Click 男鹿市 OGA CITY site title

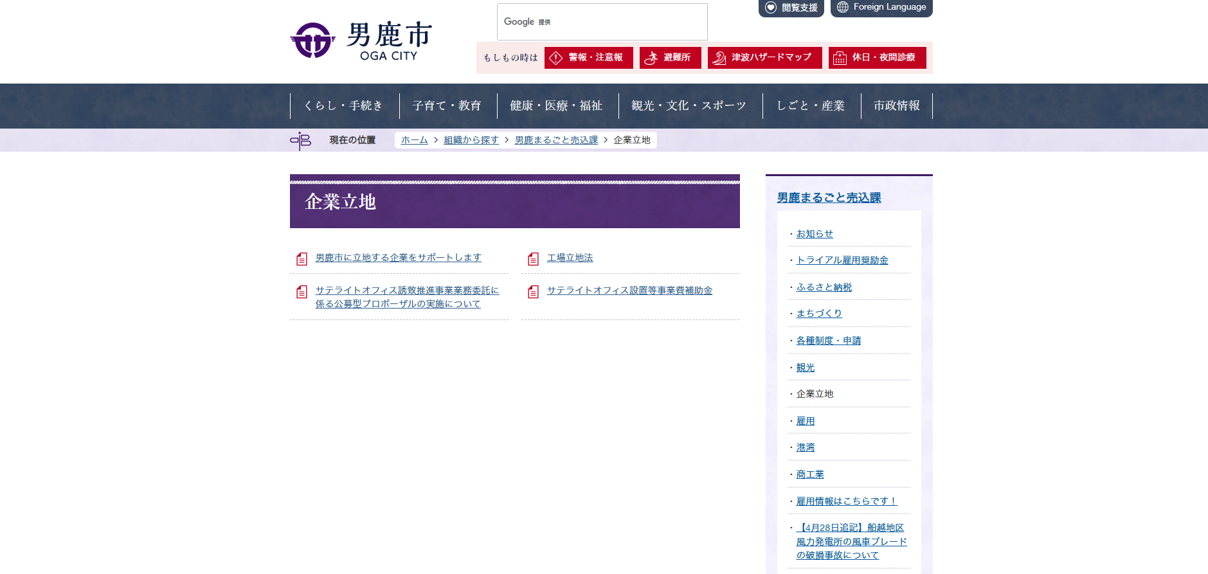[389, 41]
